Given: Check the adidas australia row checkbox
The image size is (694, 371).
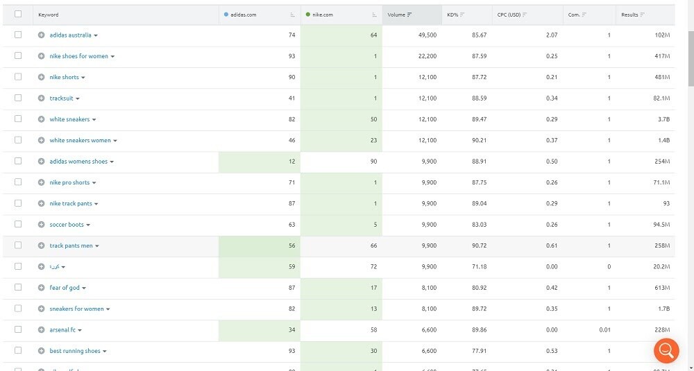Looking at the screenshot, I should coord(18,35).
